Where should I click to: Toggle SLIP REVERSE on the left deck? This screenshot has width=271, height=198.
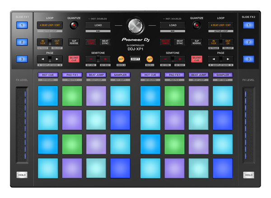[74, 42]
